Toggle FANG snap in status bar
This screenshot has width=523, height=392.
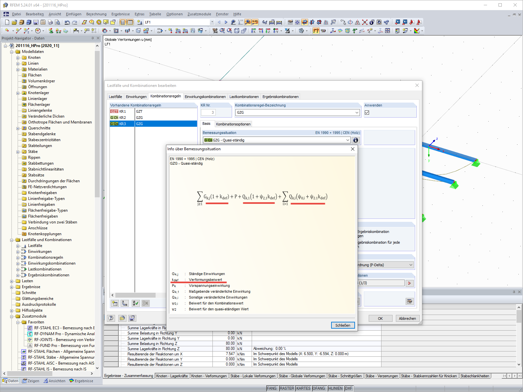272,388
